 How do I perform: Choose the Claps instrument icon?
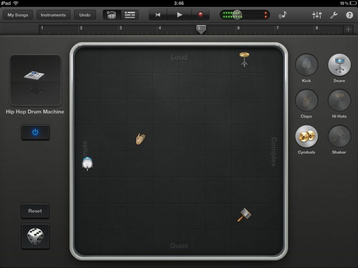(306, 100)
